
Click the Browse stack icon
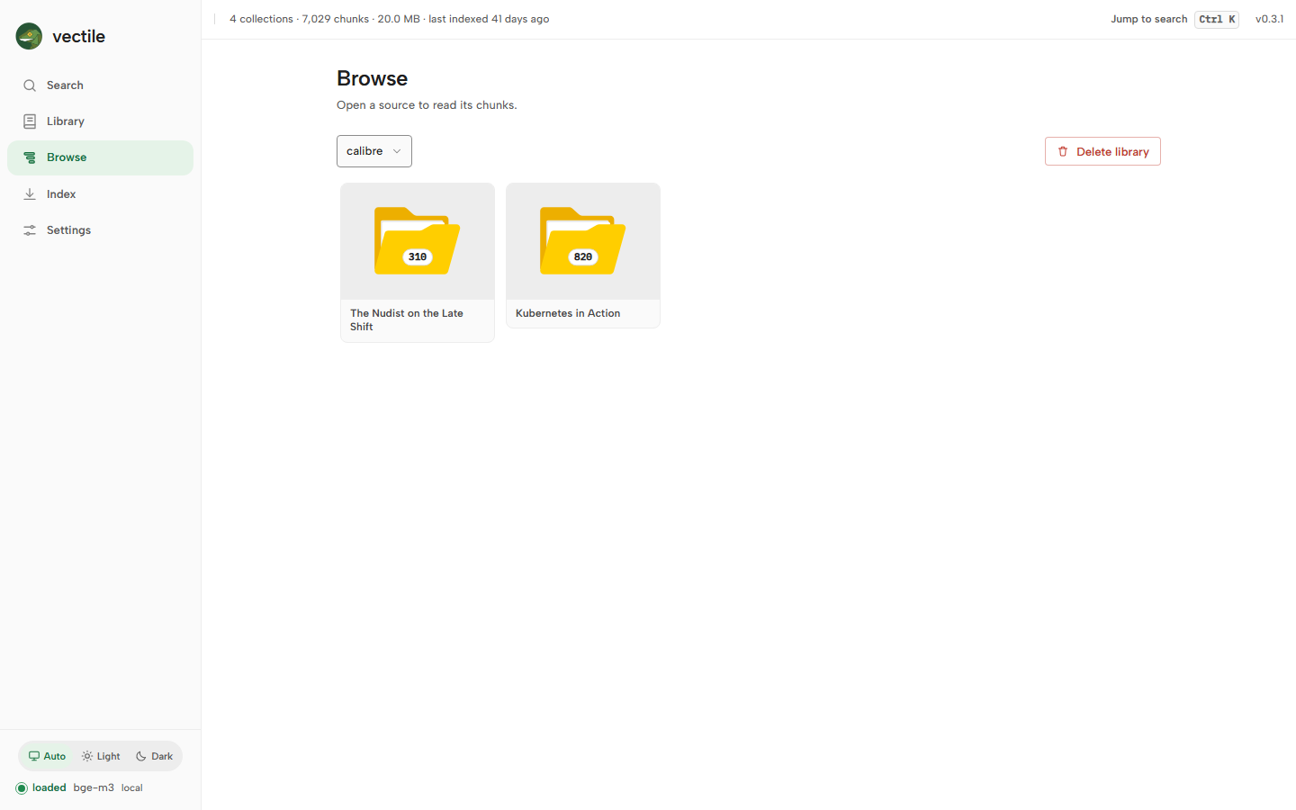30,157
